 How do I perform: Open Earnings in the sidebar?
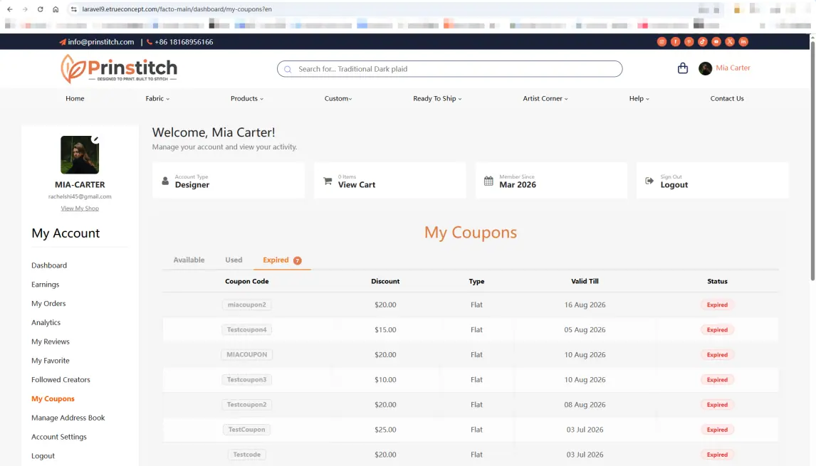tap(46, 285)
